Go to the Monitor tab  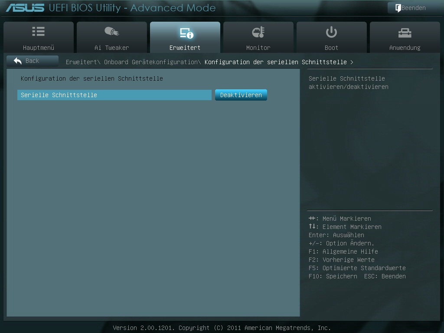pyautogui.click(x=258, y=37)
